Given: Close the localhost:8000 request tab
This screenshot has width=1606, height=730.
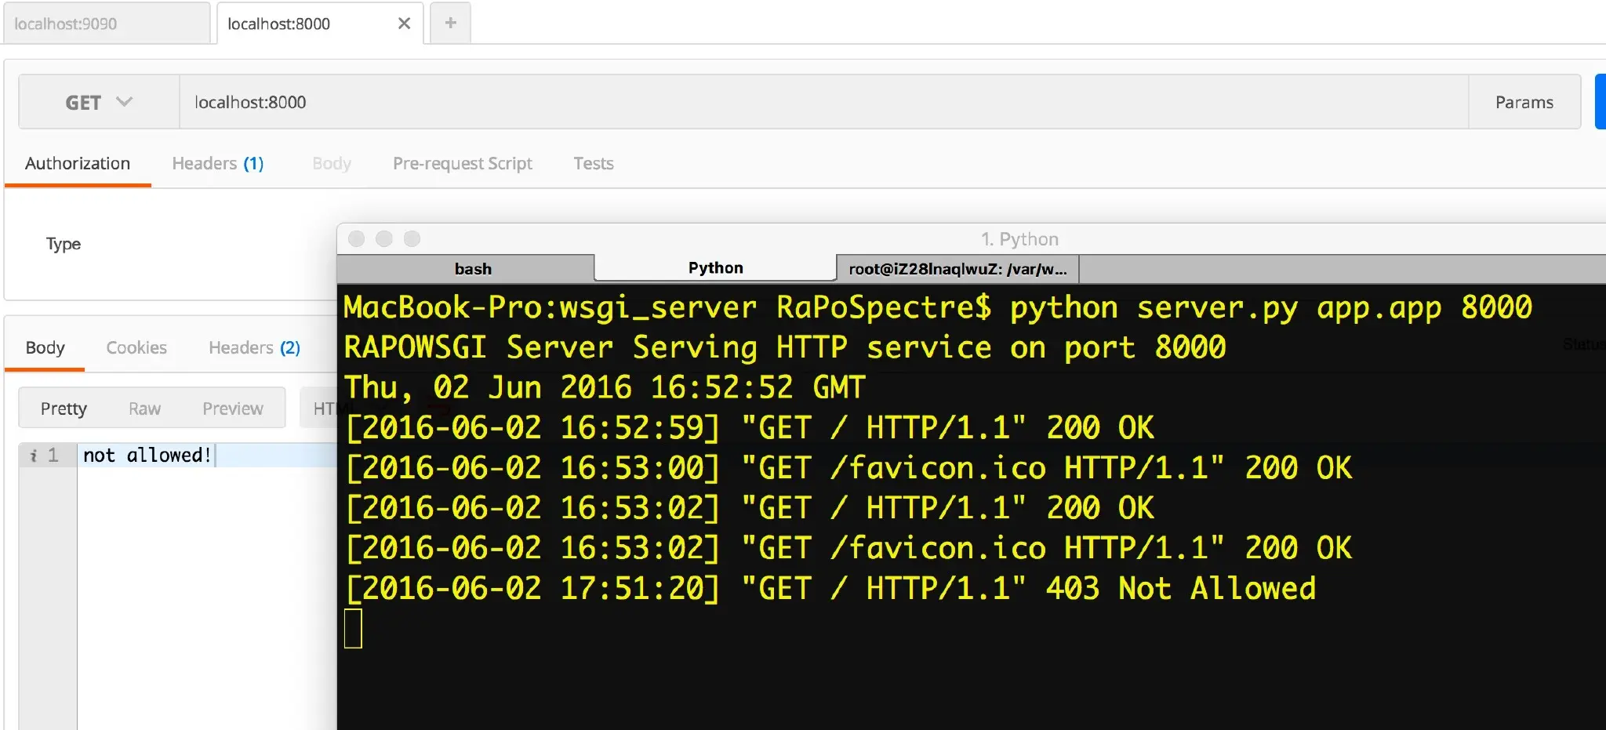Looking at the screenshot, I should [405, 24].
